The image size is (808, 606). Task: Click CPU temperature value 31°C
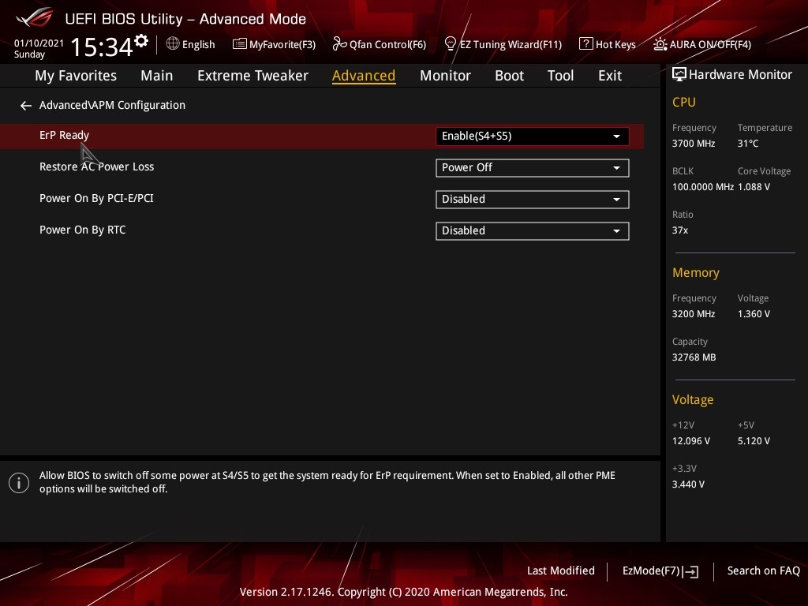[x=748, y=144]
